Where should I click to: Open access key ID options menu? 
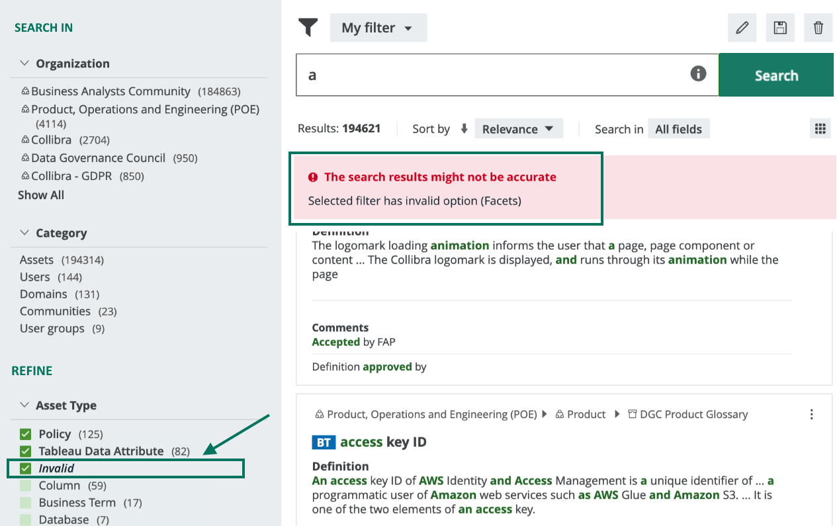pyautogui.click(x=812, y=414)
